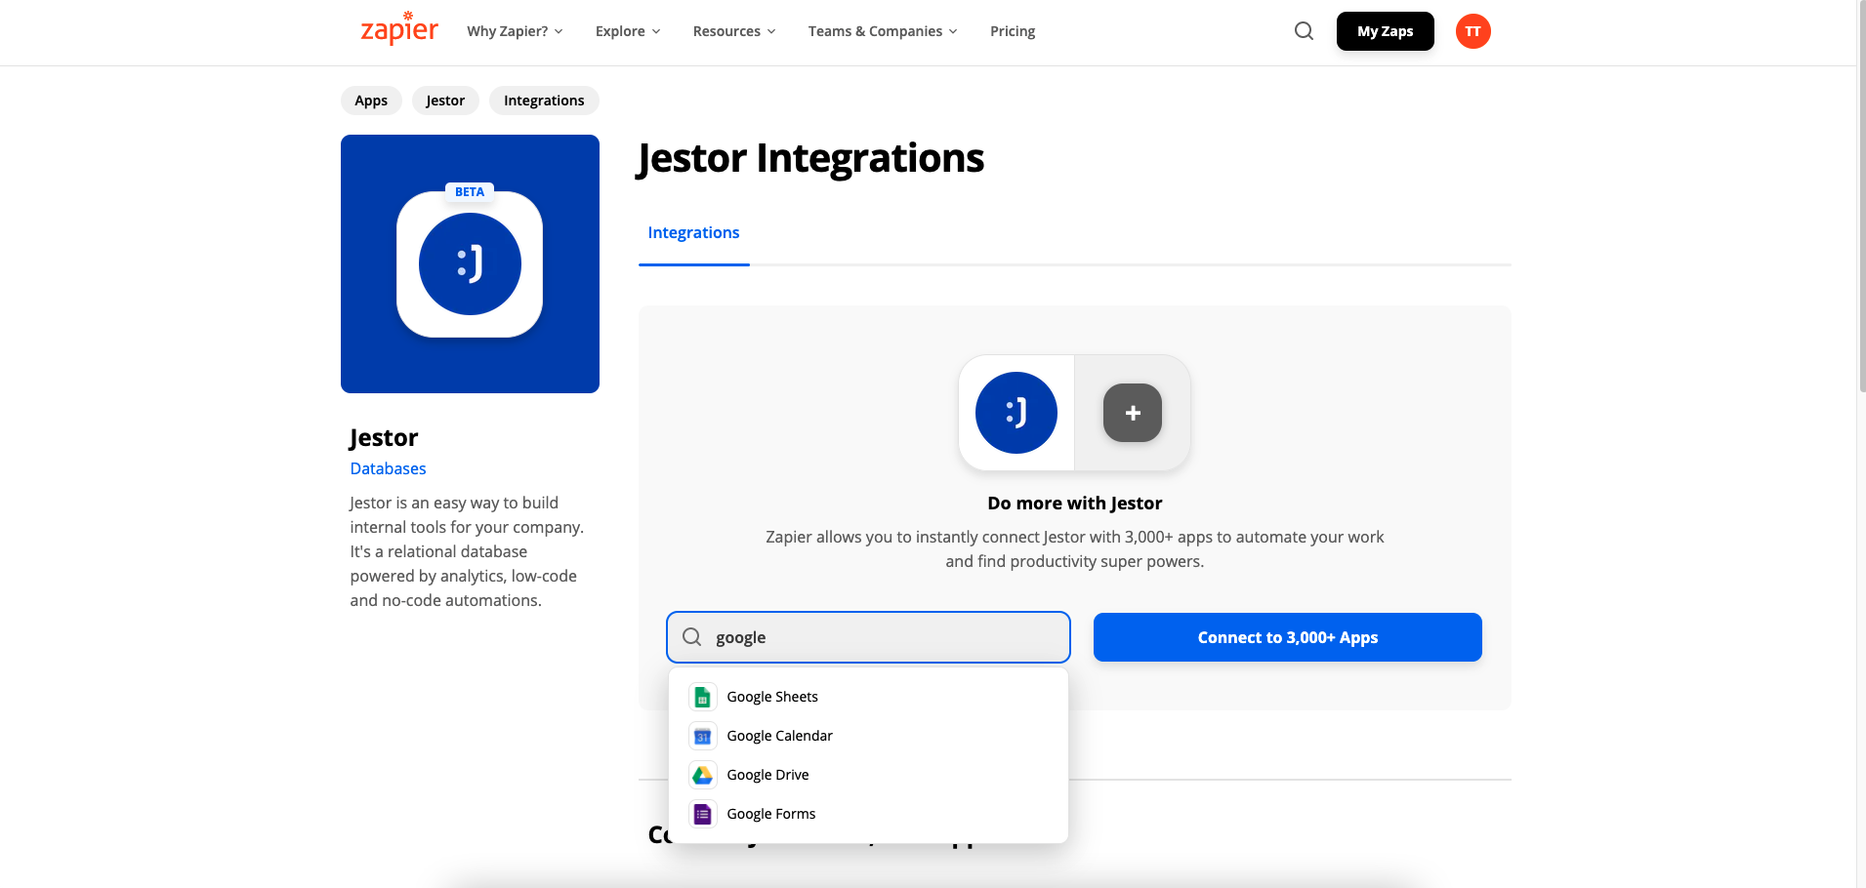Screen dimensions: 1866x888
Task: Go to the Pricing page
Action: (1013, 31)
